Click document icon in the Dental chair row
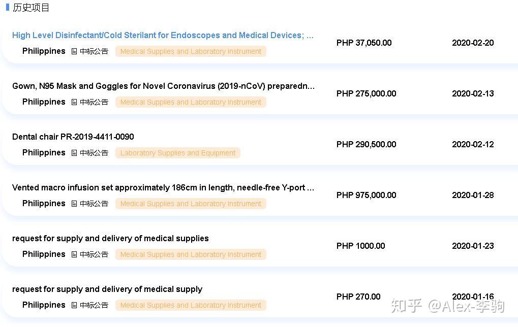 pyautogui.click(x=74, y=153)
